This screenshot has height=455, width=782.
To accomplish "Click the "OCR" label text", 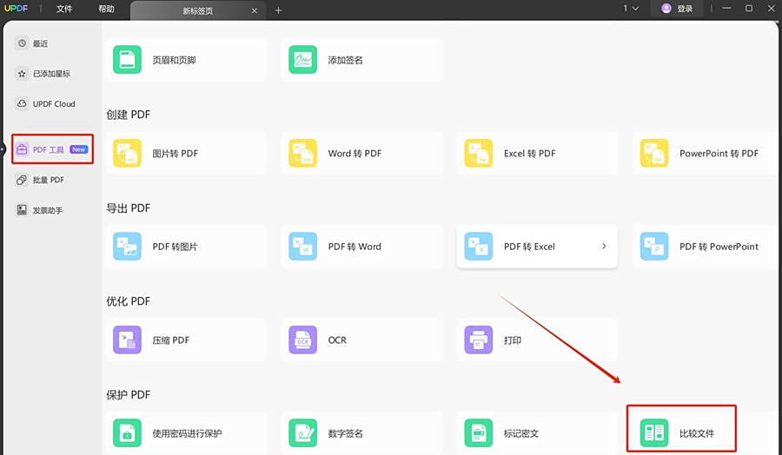I will [337, 340].
